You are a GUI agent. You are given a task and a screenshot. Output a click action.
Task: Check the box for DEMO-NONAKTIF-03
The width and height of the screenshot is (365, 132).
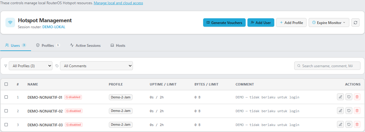[6, 124]
